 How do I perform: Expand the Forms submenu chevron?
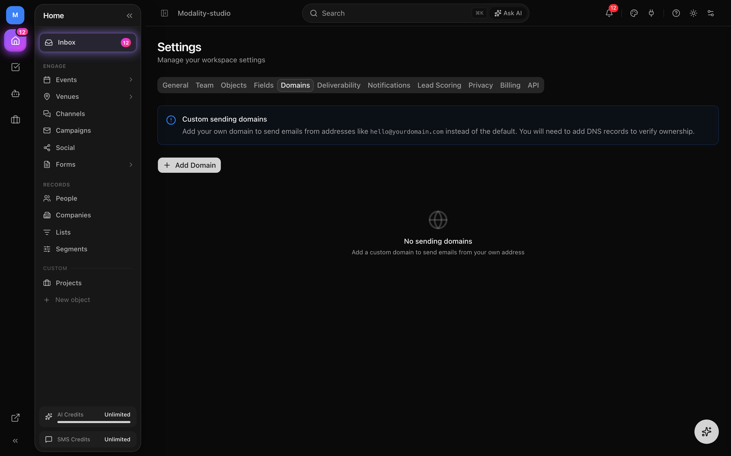(131, 165)
